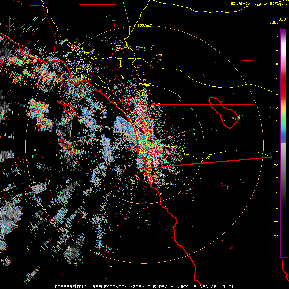Image resolution: width=289 pixels, height=289 pixels.
Task: Click the ZDR color bar legend
Action: coord(284,143)
